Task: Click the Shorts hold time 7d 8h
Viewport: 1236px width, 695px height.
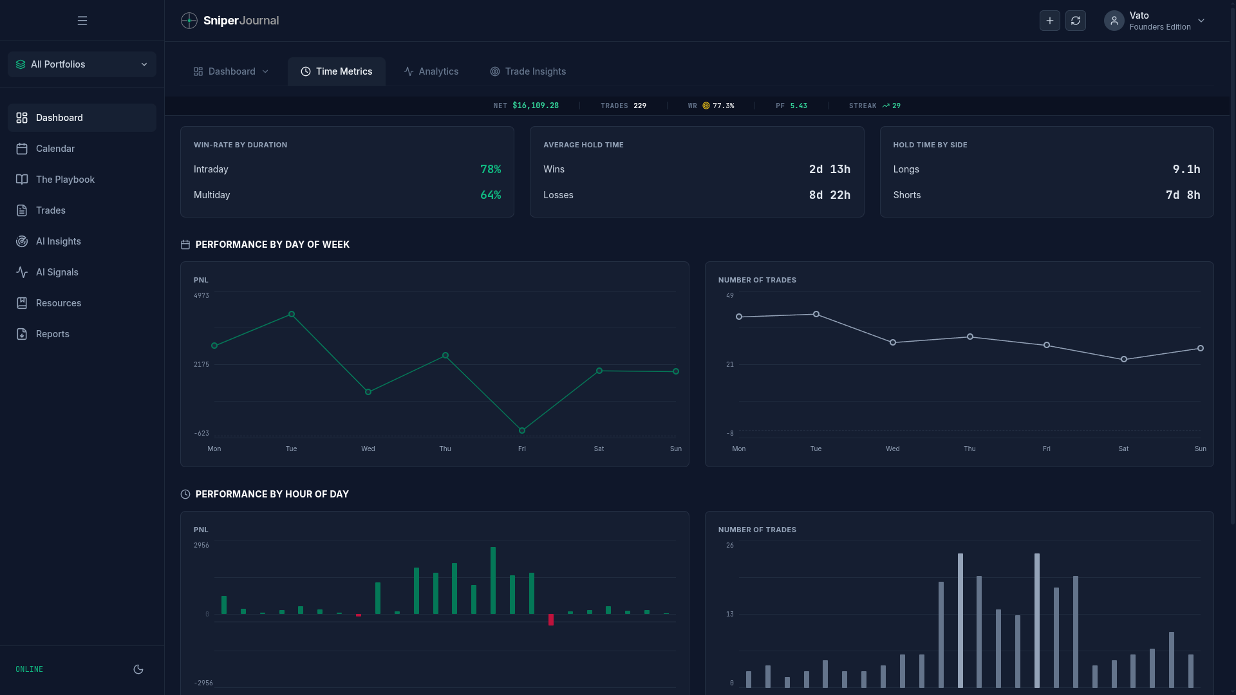Action: [1183, 195]
